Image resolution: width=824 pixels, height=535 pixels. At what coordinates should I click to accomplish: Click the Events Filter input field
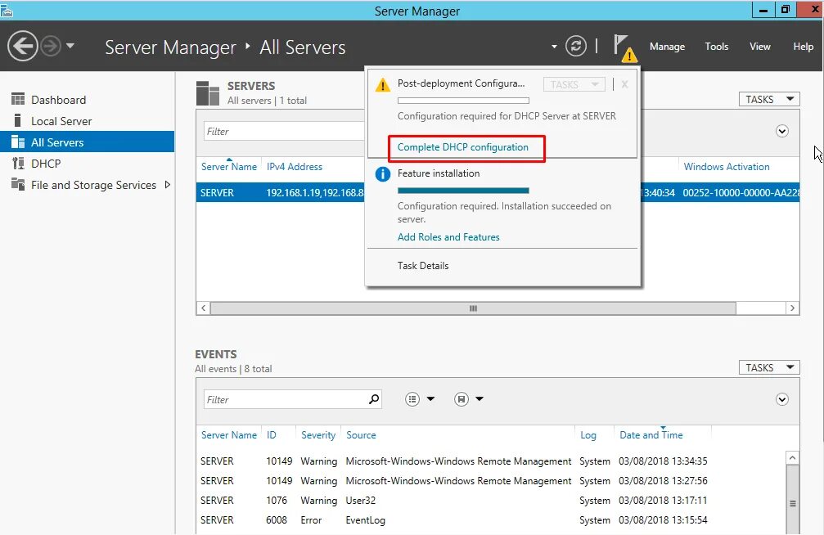286,399
